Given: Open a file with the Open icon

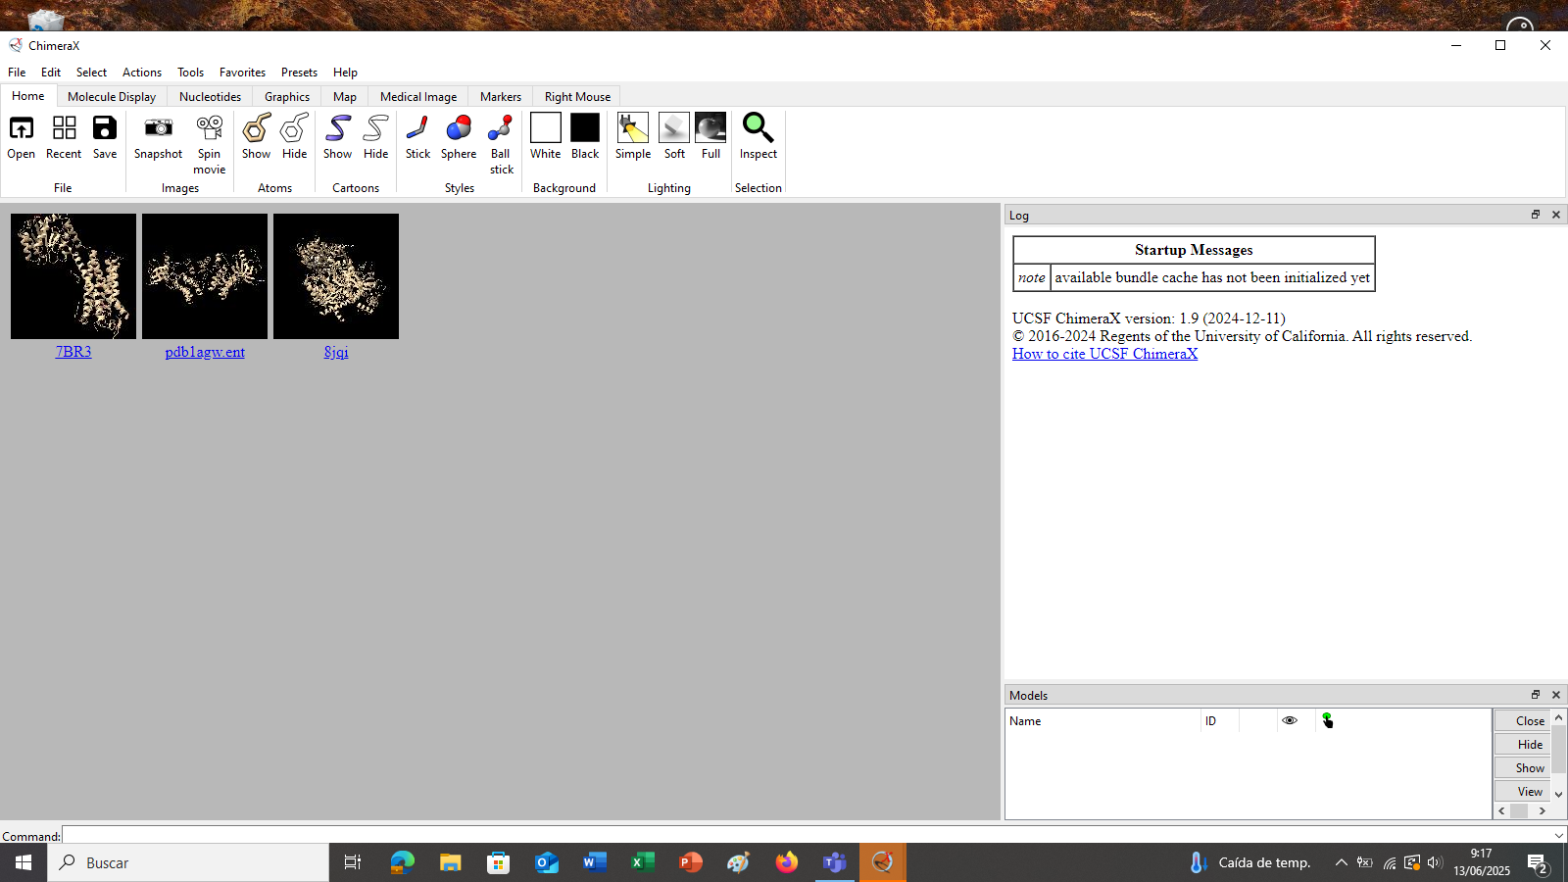Looking at the screenshot, I should point(21,137).
